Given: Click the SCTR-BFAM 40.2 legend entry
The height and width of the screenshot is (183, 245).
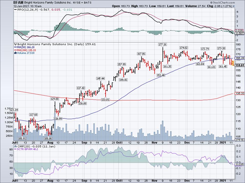Looking at the screenshot, I should pyautogui.click(x=26, y=149).
